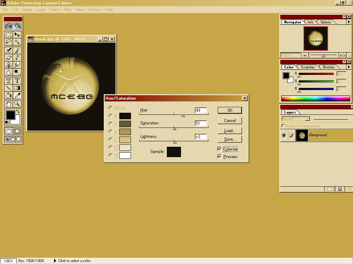
Task: Click the Saturation slider handle
Action: (174, 129)
